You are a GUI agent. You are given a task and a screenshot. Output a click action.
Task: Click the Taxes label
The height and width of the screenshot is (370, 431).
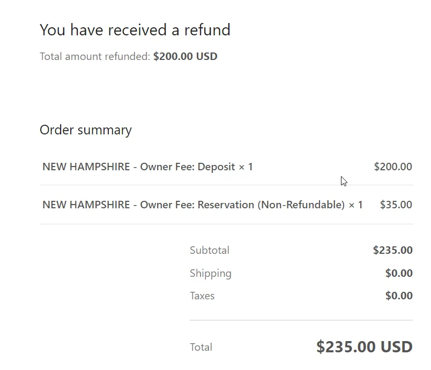click(x=202, y=296)
